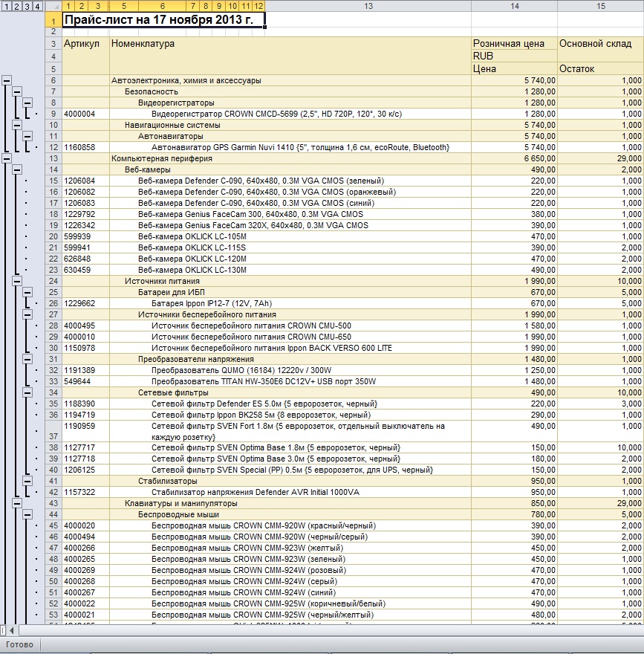Collapse the Батареи для ИБП group
This screenshot has width=644, height=654.
coord(27,292)
